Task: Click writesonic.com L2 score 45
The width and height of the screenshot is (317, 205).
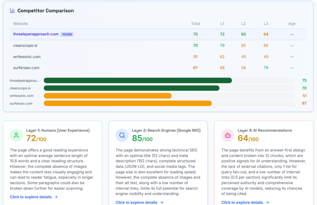Action: [243, 57]
